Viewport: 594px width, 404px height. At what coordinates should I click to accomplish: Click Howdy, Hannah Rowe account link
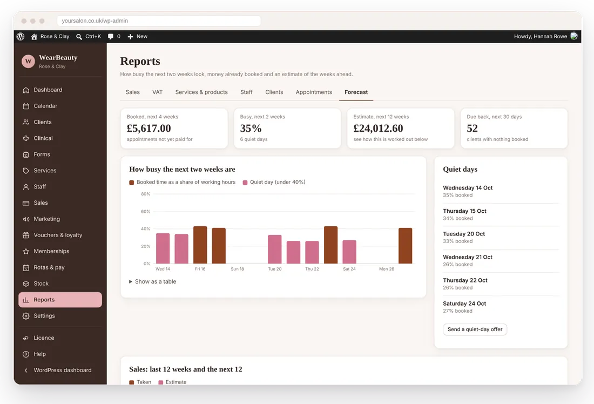(x=540, y=36)
